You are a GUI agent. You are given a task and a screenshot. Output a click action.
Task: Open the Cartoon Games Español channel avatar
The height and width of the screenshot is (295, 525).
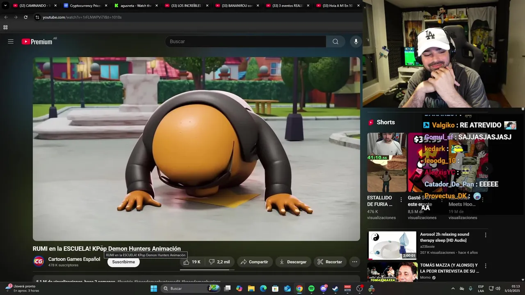coord(39,261)
